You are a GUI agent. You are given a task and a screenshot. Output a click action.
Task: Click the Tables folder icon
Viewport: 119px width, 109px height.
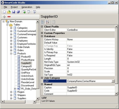click(x=11, y=25)
